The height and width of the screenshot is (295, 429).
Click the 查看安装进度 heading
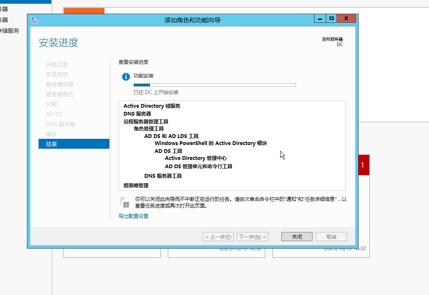(x=133, y=62)
